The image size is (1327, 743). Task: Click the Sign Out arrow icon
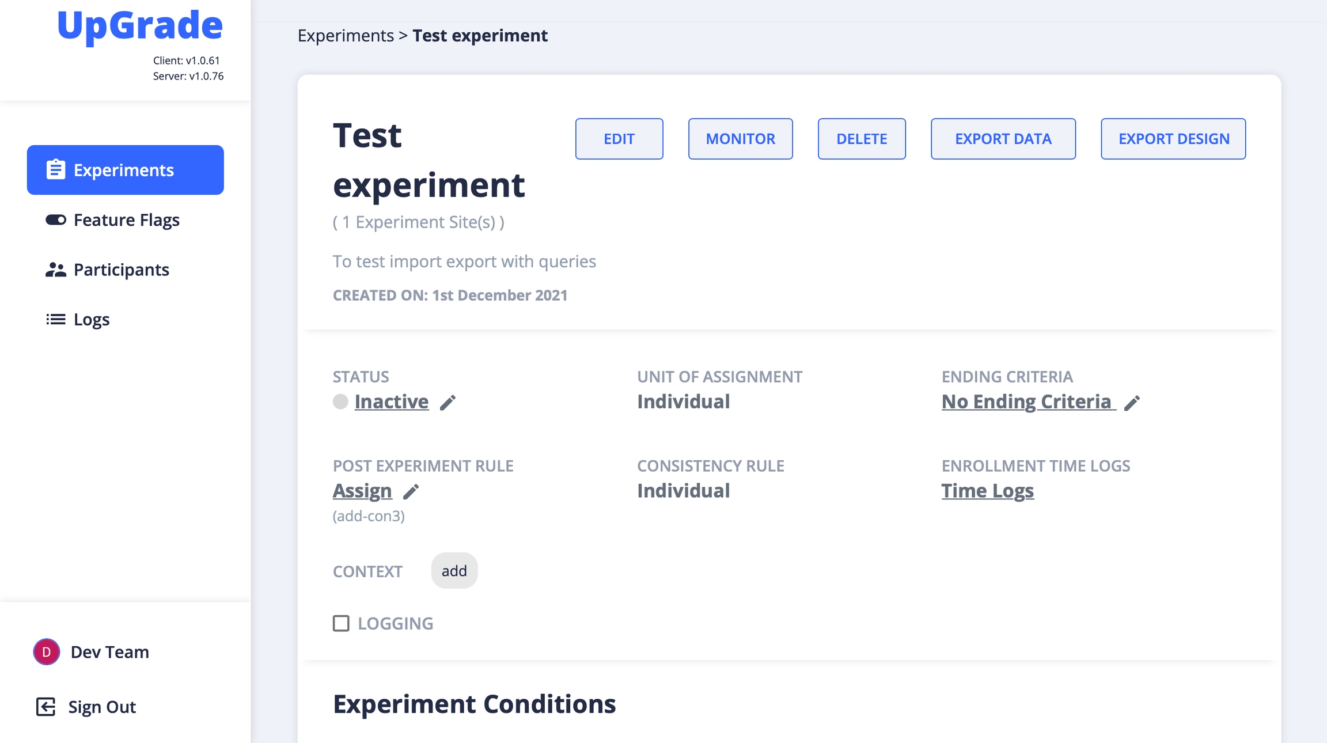[x=46, y=707]
